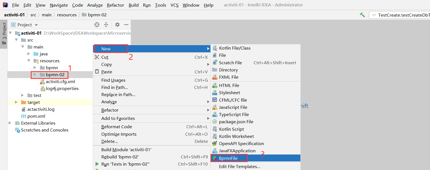Expand the bpmn folder arrow
The width and height of the screenshot is (430, 170).
point(35,68)
